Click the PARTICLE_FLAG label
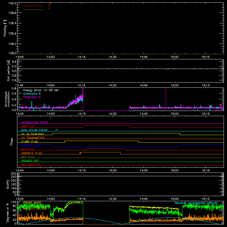227x227 pixels. 31,153
